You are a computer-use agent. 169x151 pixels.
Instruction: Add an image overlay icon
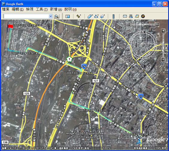pos(102,16)
